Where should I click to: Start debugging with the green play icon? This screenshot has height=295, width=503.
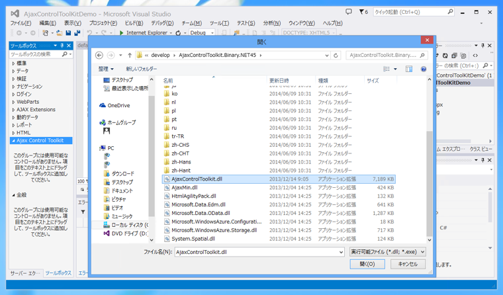coord(122,32)
